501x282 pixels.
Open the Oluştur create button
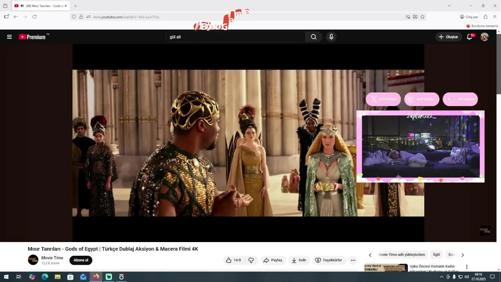[x=449, y=37]
